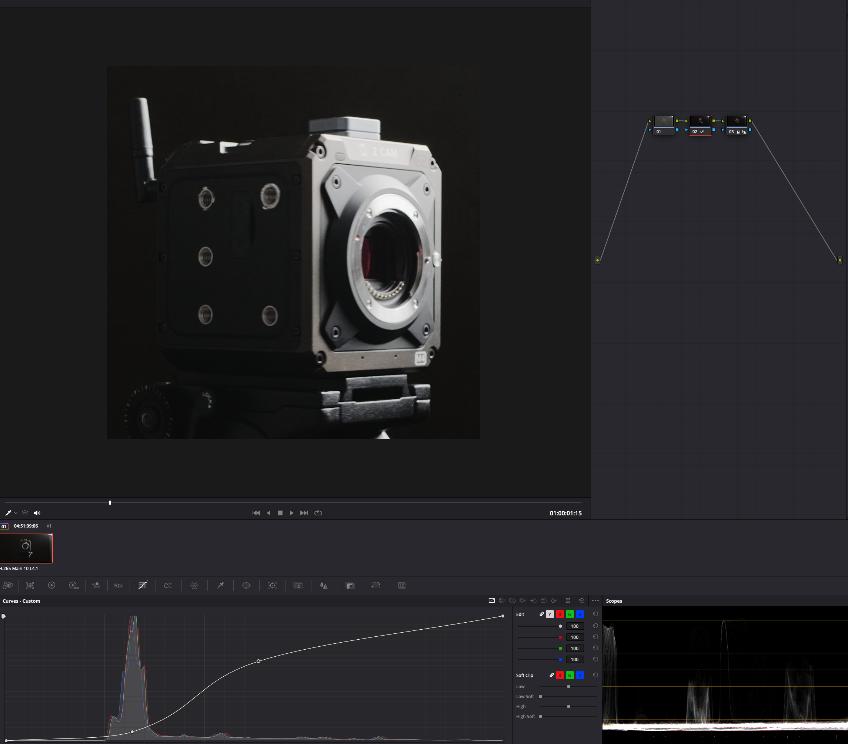Open the 3D stereoscopic palette
The height and width of the screenshot is (744, 848).
(402, 585)
